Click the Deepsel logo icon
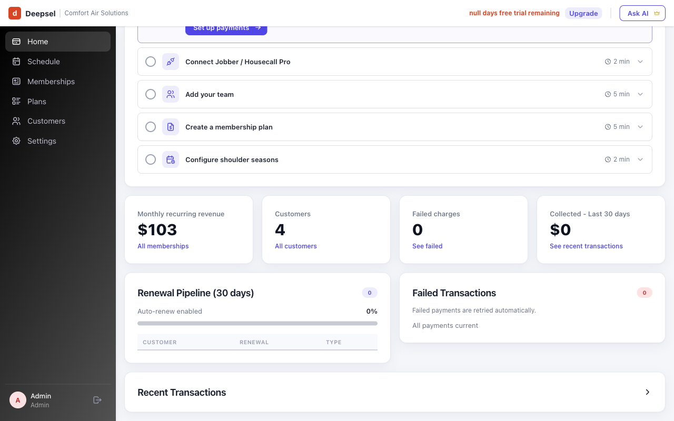 [x=15, y=13]
